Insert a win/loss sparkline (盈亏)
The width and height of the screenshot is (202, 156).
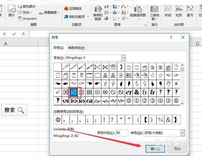coord(190,11)
